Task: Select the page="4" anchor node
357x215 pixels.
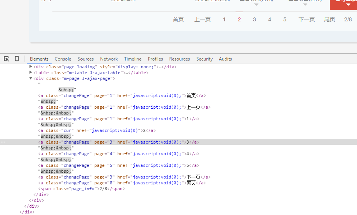Action: tap(119, 154)
